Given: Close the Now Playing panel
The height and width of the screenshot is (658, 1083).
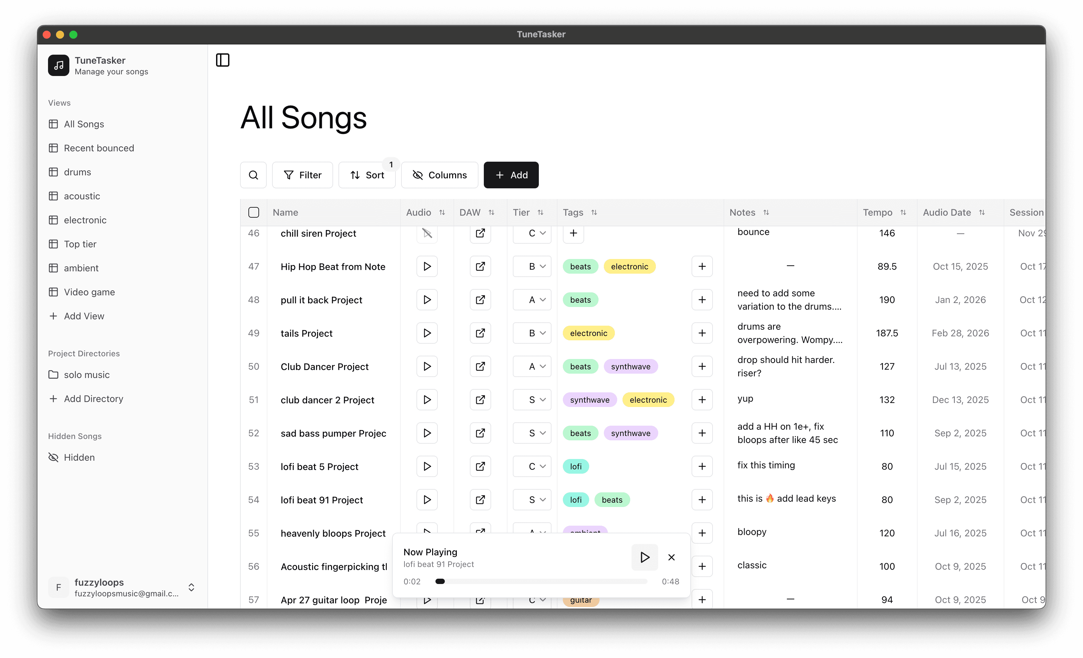Looking at the screenshot, I should click(x=671, y=557).
